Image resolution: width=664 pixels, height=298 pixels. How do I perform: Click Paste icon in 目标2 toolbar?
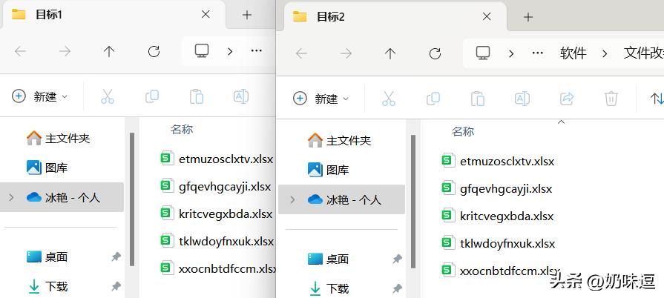click(x=477, y=99)
